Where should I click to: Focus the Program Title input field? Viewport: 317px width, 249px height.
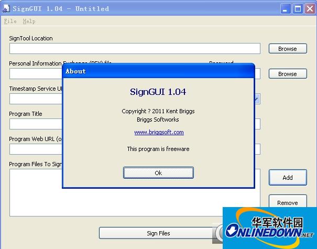[36, 124]
